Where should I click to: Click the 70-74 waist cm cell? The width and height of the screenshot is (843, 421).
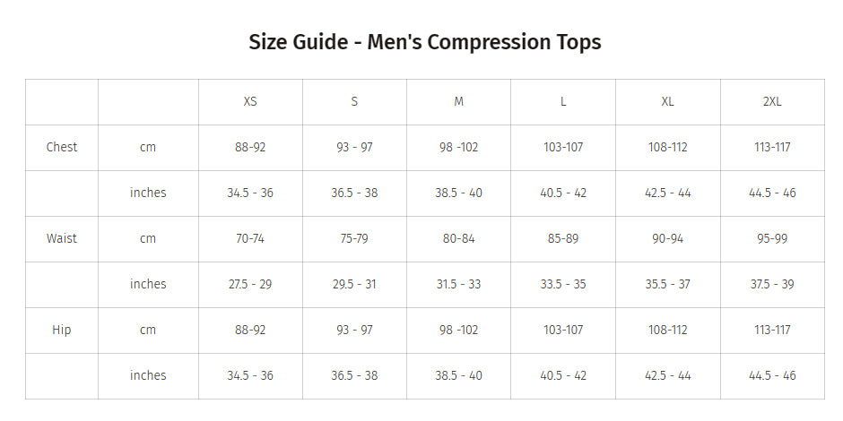[250, 238]
